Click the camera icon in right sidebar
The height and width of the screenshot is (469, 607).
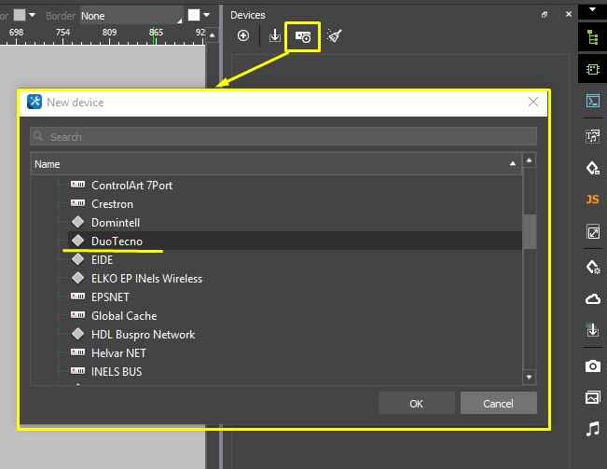pos(592,366)
